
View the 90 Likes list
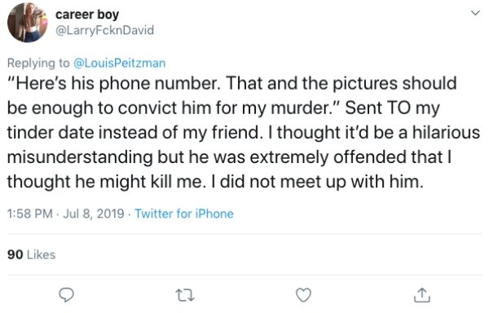coord(31,254)
